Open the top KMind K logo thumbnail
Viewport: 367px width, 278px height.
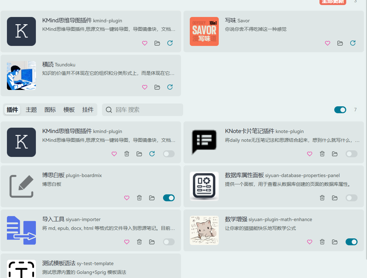pyautogui.click(x=21, y=31)
